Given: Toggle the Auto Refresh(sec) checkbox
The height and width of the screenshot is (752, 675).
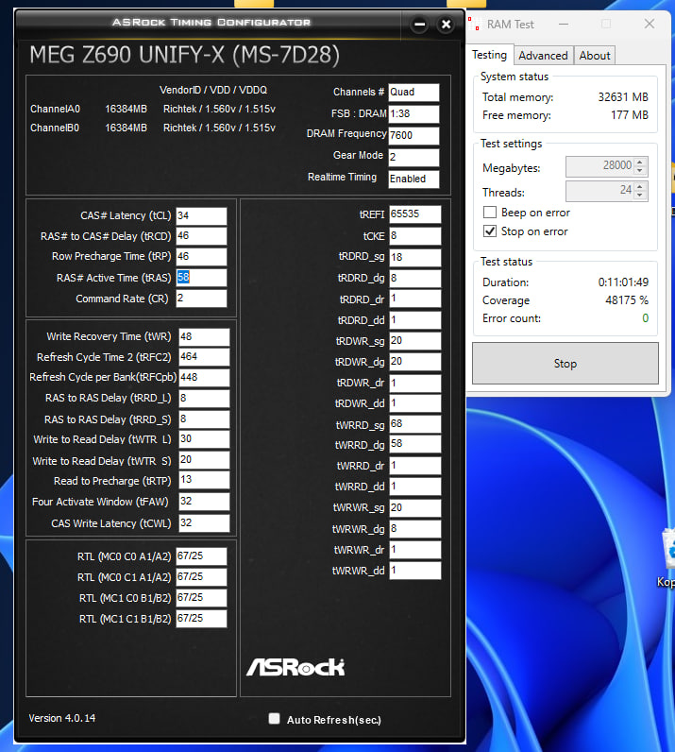Looking at the screenshot, I should (274, 718).
